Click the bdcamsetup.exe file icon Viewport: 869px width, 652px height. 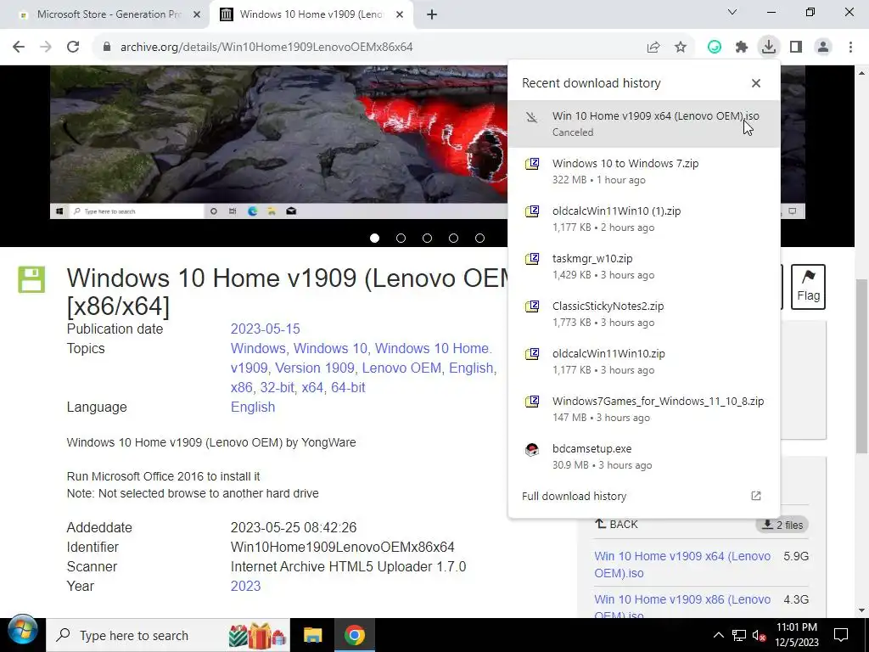[x=531, y=450]
